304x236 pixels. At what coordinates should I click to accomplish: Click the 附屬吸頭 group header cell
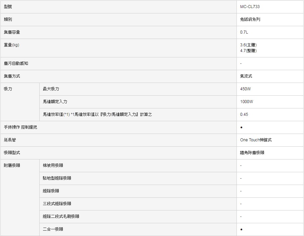pyautogui.click(x=12, y=166)
